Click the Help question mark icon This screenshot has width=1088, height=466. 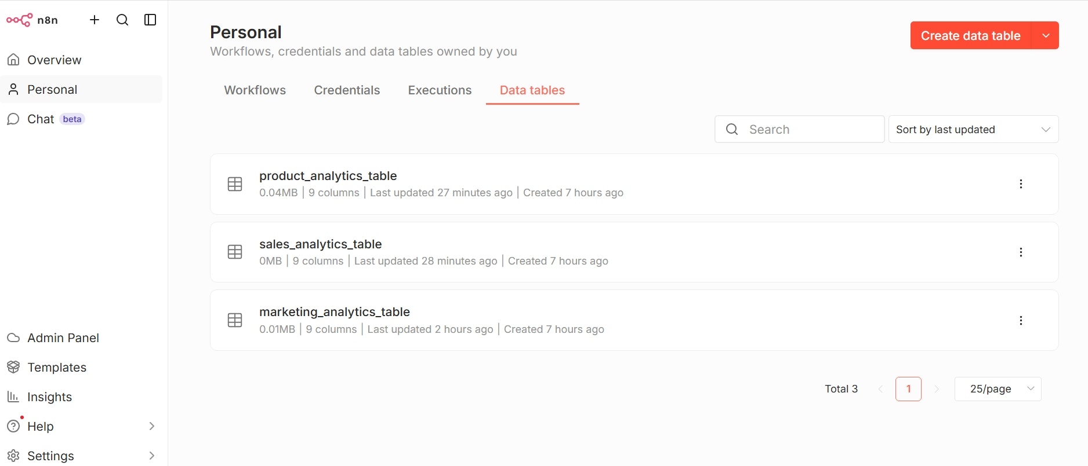coord(13,426)
